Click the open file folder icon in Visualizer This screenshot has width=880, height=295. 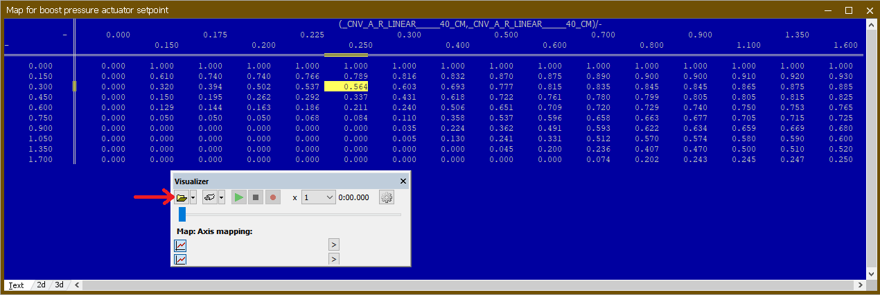182,197
